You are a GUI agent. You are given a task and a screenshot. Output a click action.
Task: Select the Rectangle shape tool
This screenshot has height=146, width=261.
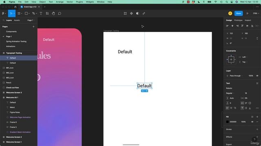coord(26,13)
